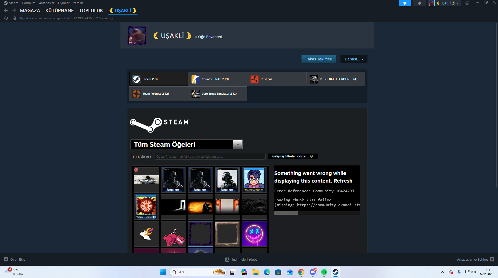Click the Refresh link in the error message

(343, 181)
